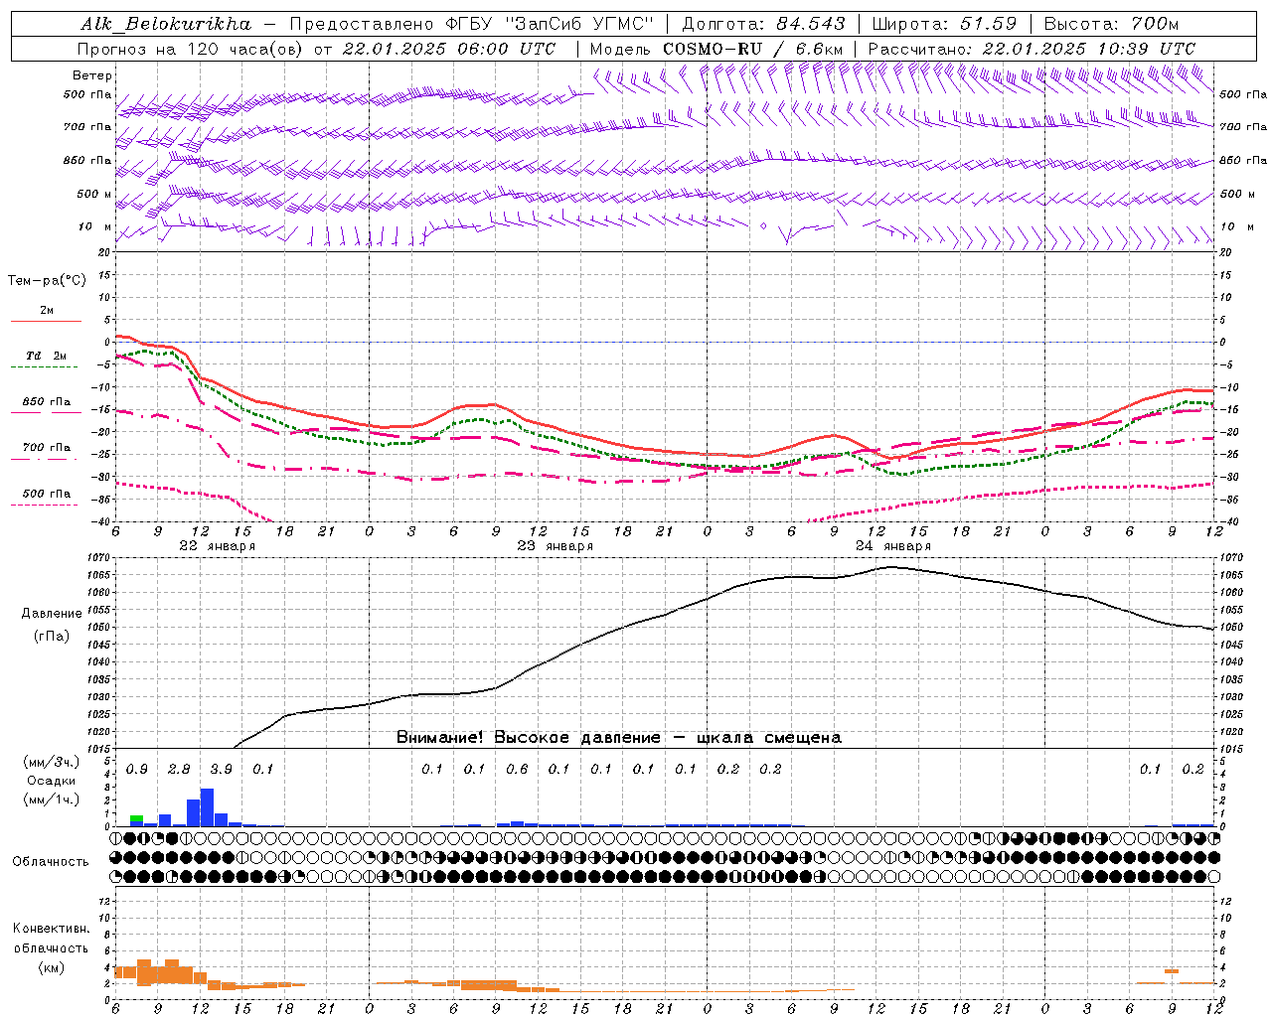Image resolution: width=1272 pixels, height=1017 pixels.
Task: Click the green precipitation bar at forecast start
Action: [136, 818]
